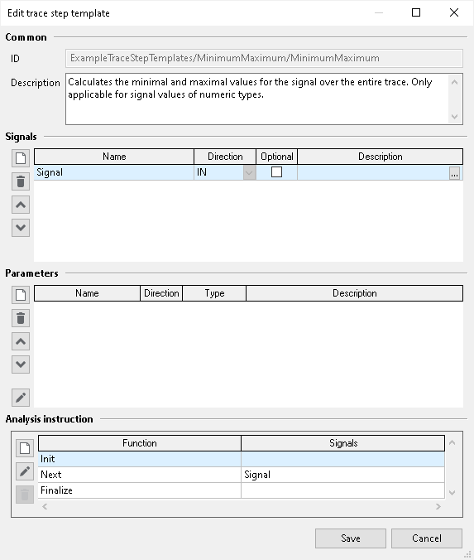Move signal down in Signals section
Image resolution: width=474 pixels, height=560 pixels.
tap(21, 228)
